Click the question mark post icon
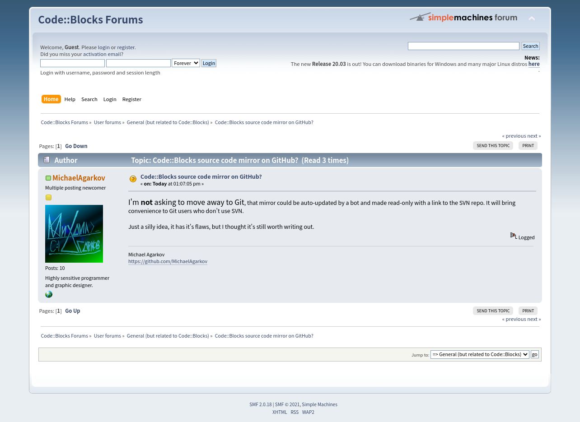 133,179
